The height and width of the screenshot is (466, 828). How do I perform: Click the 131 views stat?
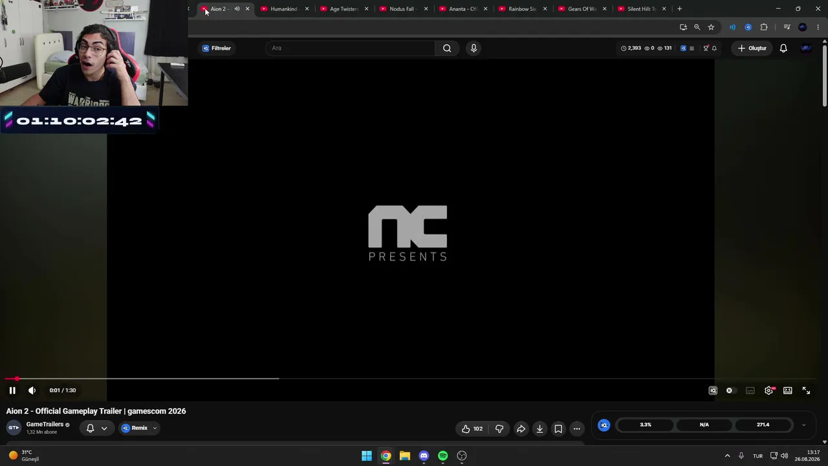(664, 48)
